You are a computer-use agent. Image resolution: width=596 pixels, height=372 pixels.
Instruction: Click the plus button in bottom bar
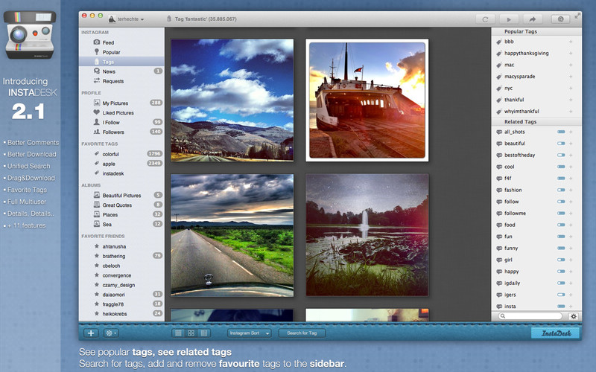pyautogui.click(x=91, y=333)
